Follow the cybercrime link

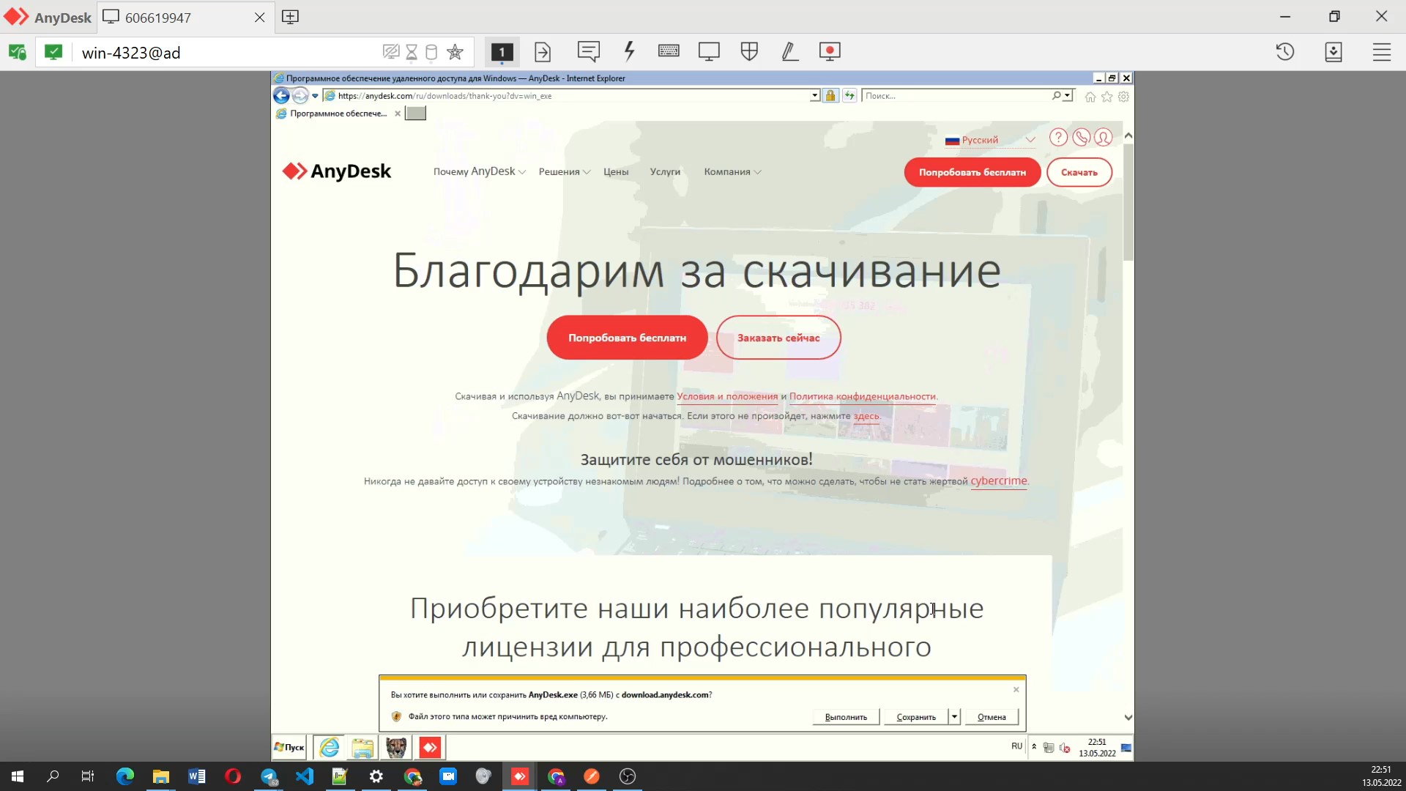[x=999, y=481]
